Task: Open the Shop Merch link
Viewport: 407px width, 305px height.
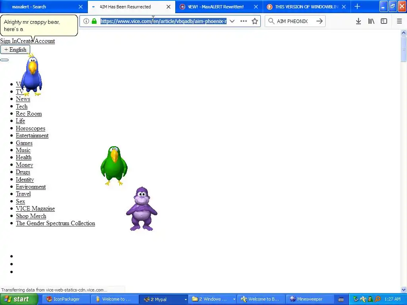Action: 31,216
